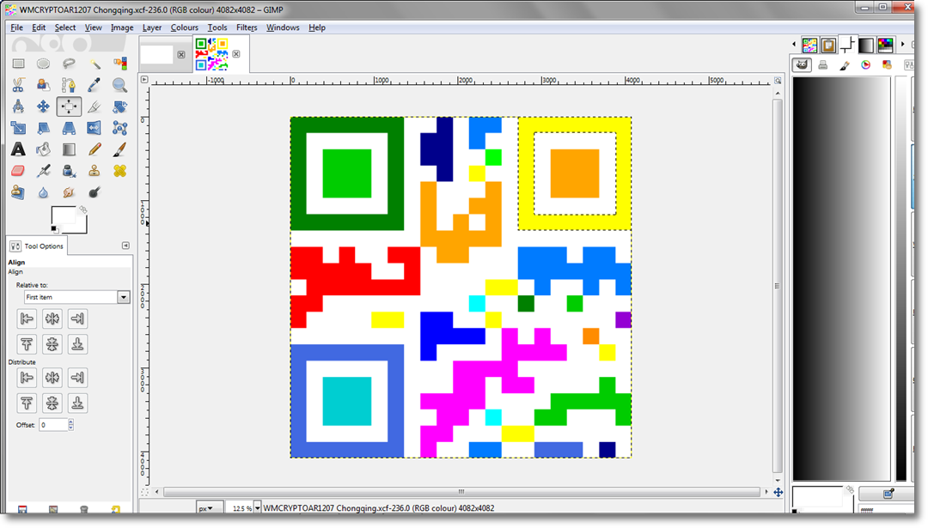Select the Foreground Select tool

43,85
